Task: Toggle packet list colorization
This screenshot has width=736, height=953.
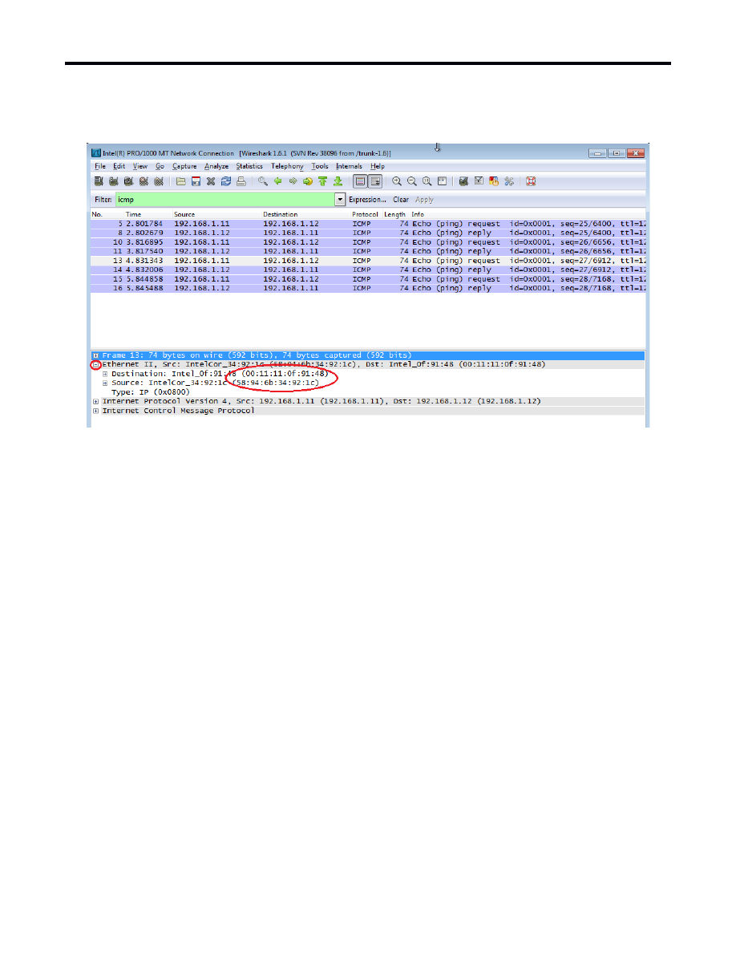Action: [x=360, y=181]
